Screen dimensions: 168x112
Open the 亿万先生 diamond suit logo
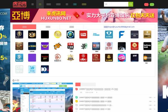pos(109,34)
